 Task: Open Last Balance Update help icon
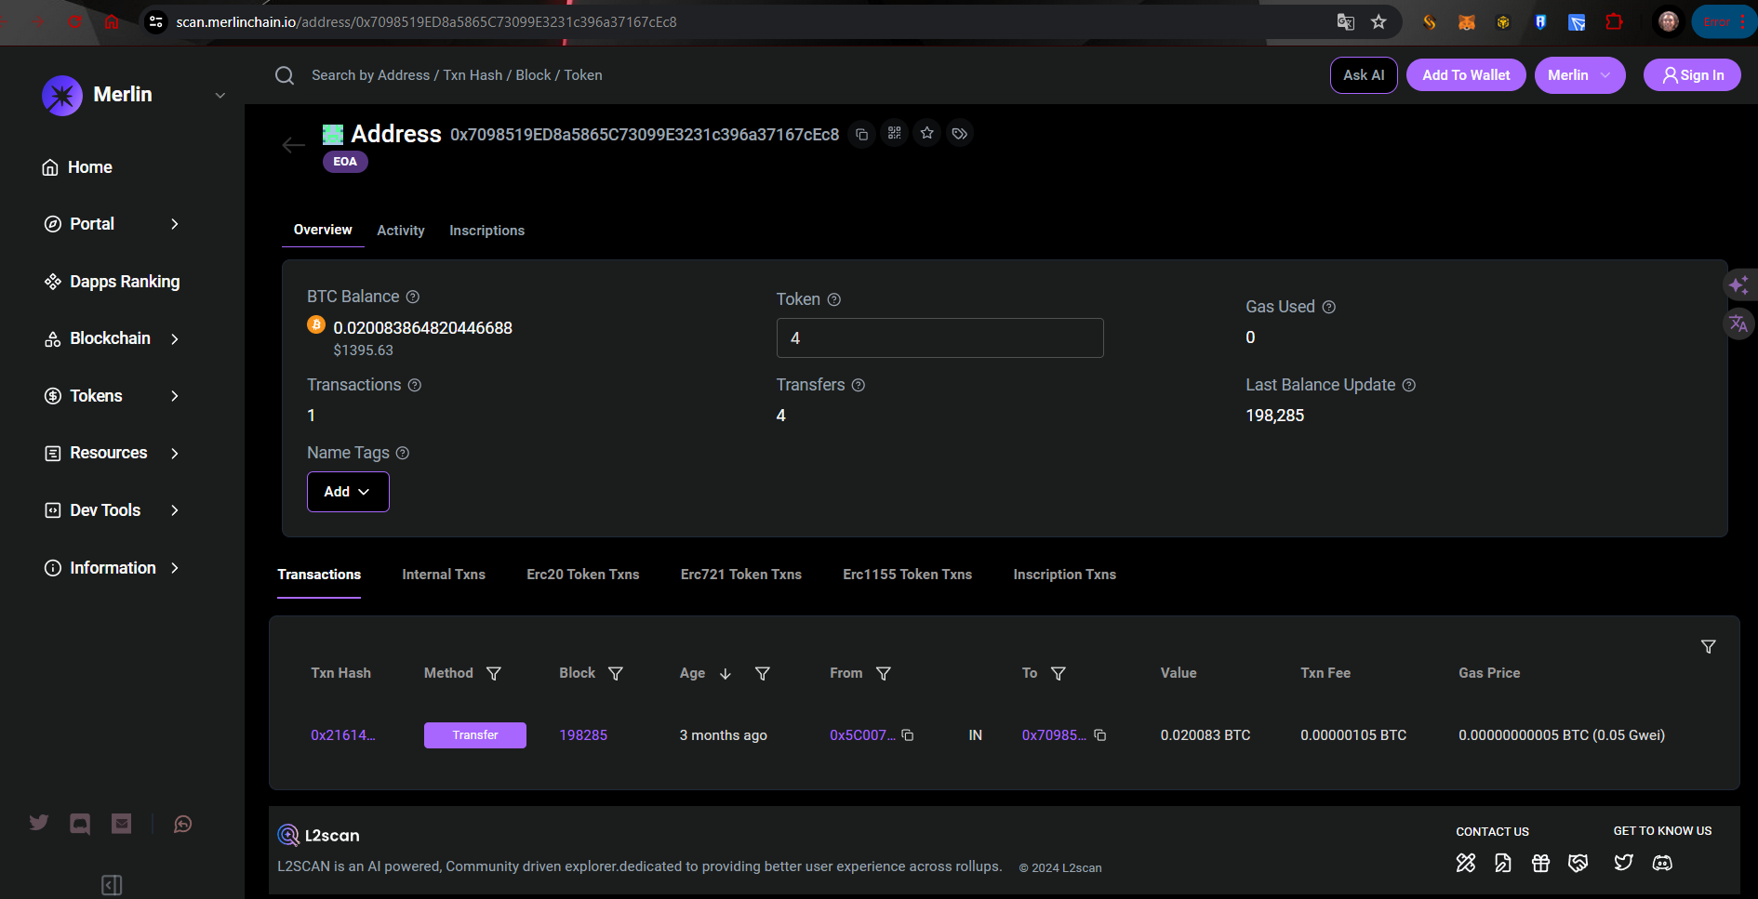click(x=1409, y=385)
